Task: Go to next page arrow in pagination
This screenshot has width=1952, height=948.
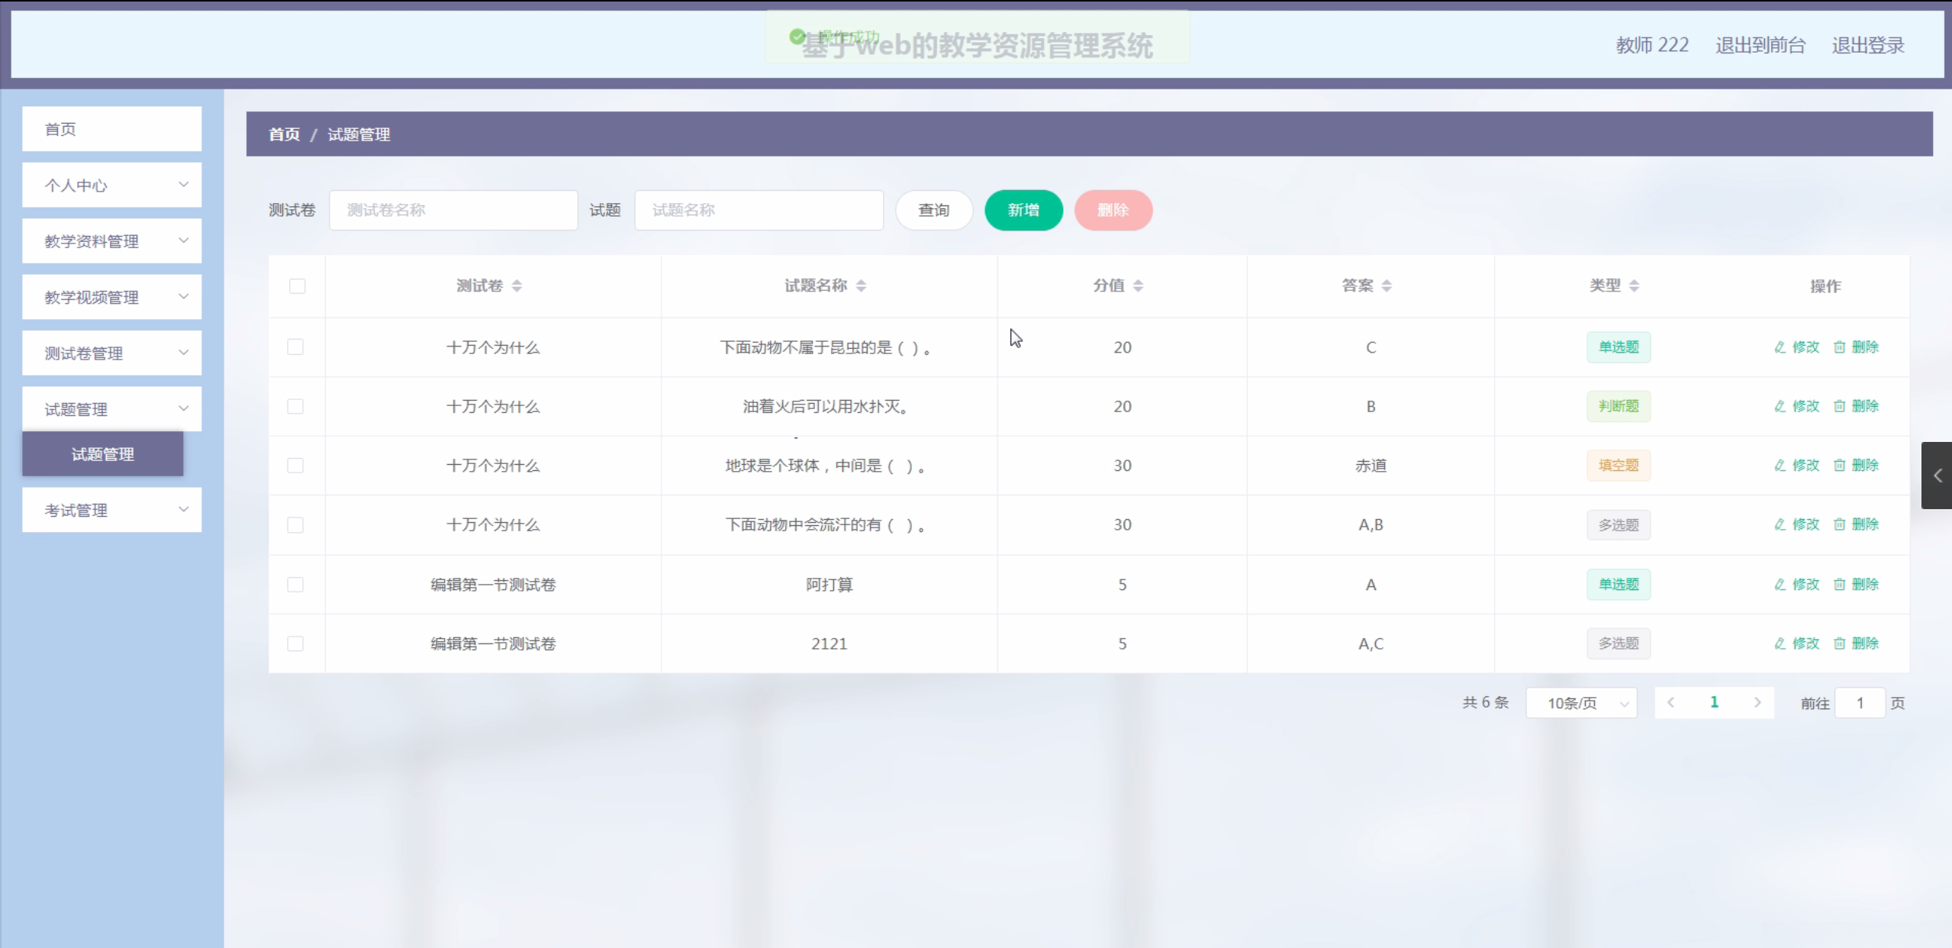Action: 1757,702
